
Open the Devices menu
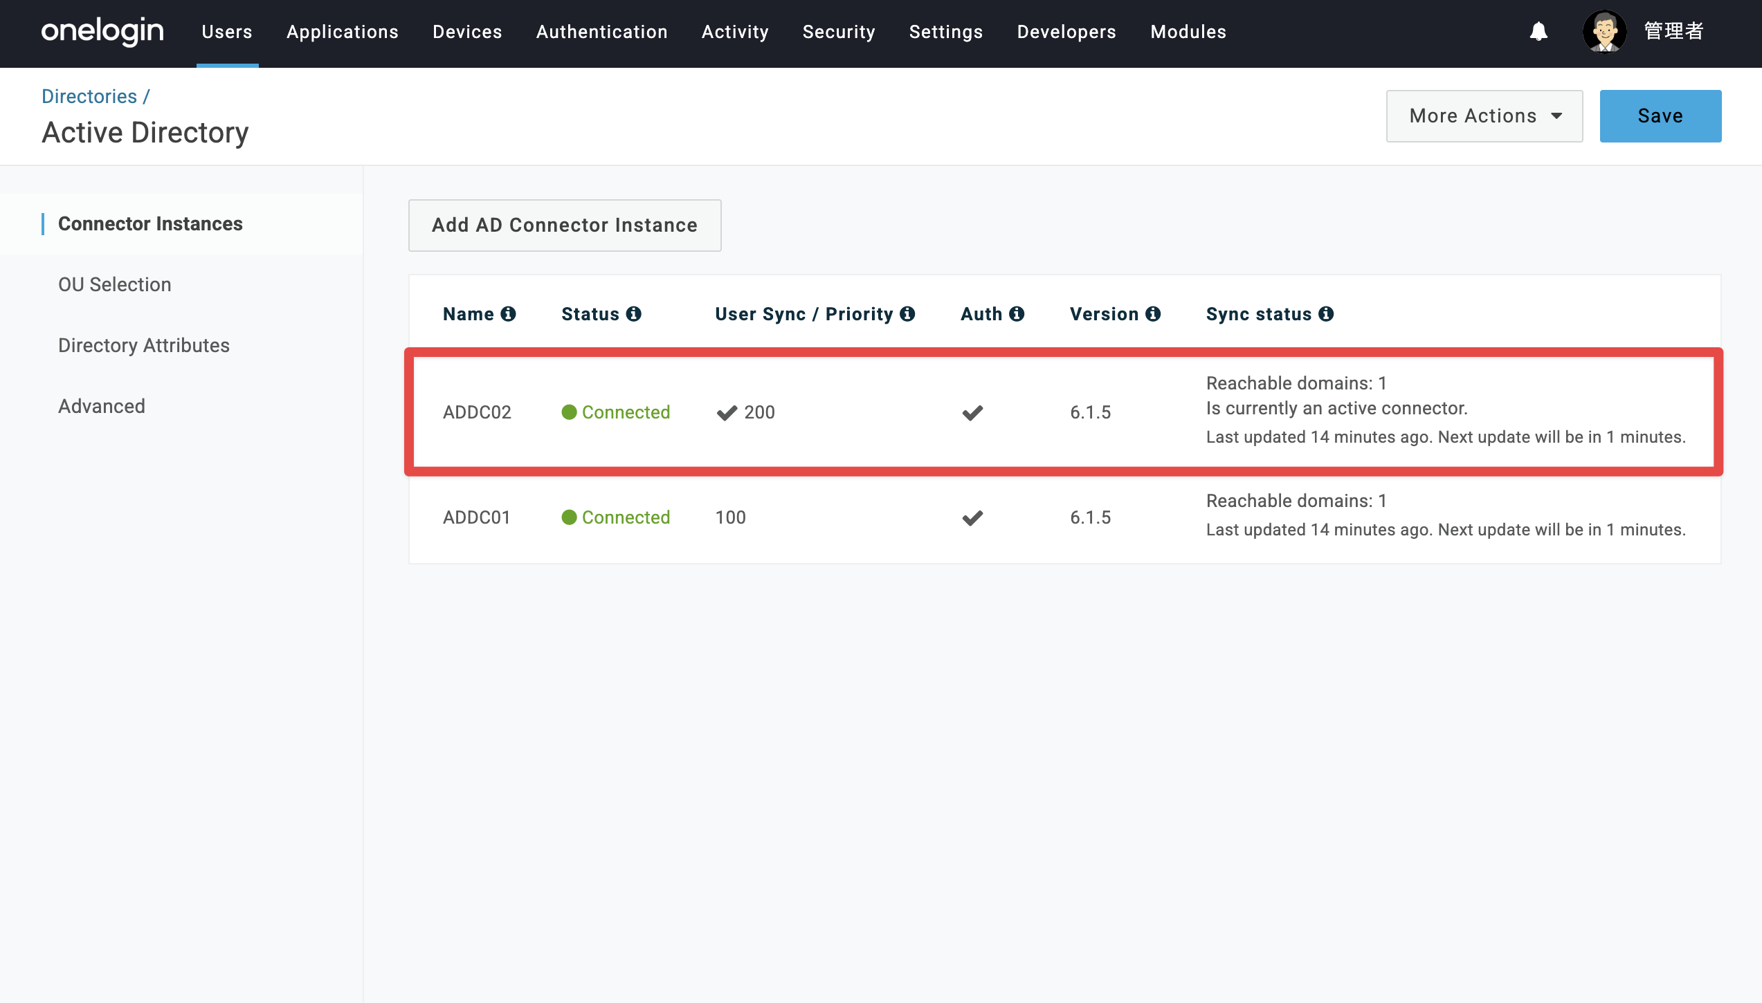coord(467,32)
